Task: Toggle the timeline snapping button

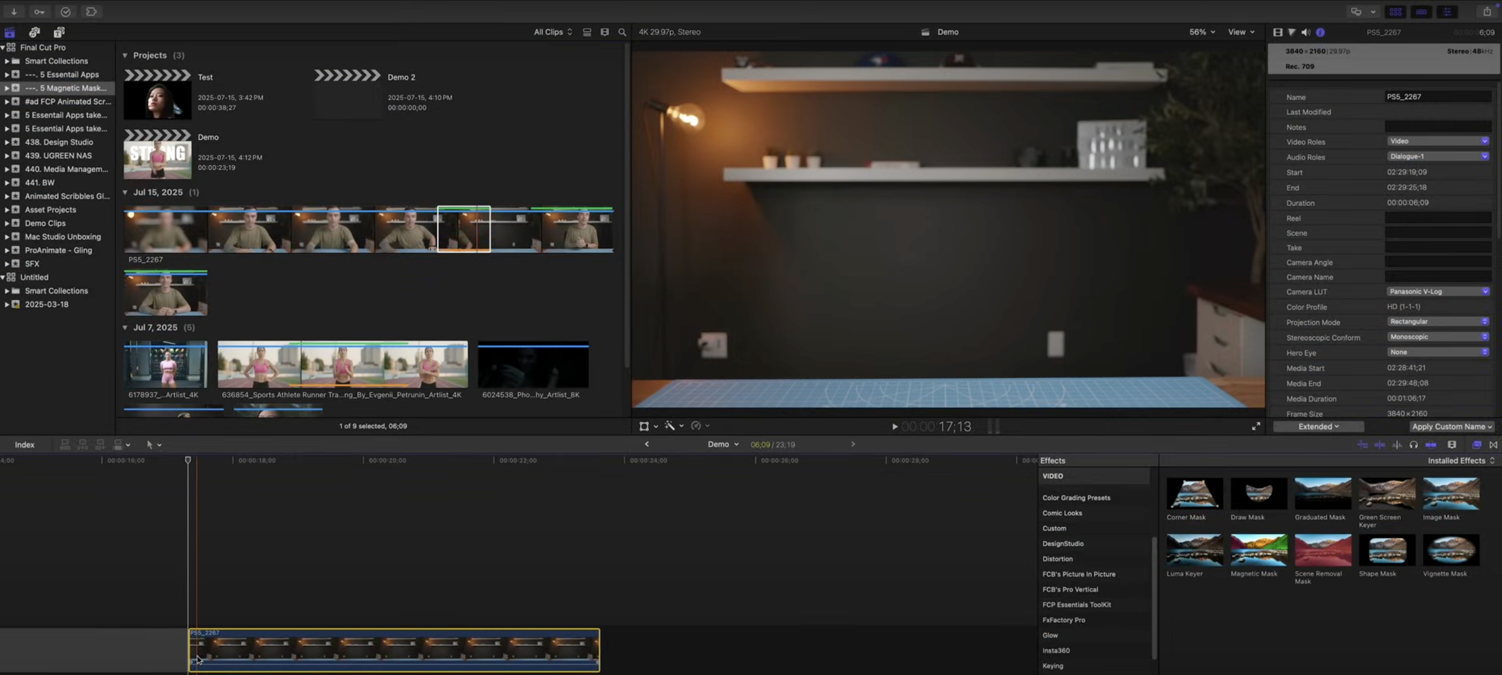Action: [x=1430, y=445]
